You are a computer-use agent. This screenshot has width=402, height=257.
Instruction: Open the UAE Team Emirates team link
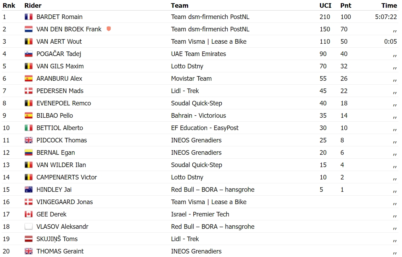(x=198, y=54)
